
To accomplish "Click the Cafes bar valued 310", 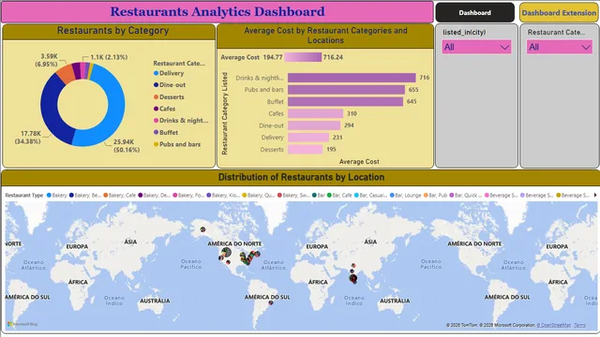I will click(x=315, y=113).
